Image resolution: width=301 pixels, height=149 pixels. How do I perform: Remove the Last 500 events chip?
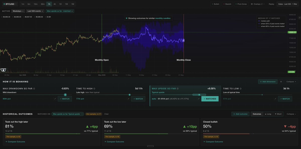[x=42, y=11]
